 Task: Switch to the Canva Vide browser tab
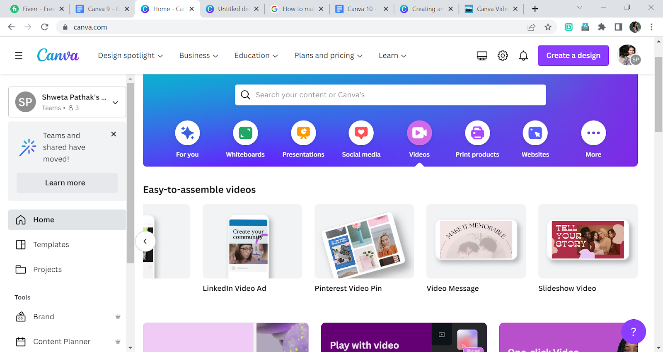[492, 9]
